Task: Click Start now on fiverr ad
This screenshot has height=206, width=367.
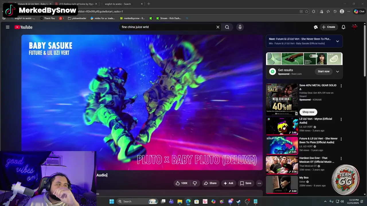Action: click(x=323, y=72)
